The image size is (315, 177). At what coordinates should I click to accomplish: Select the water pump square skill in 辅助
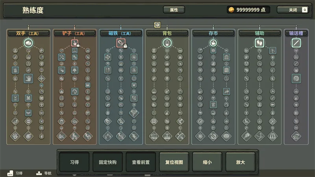(272, 51)
